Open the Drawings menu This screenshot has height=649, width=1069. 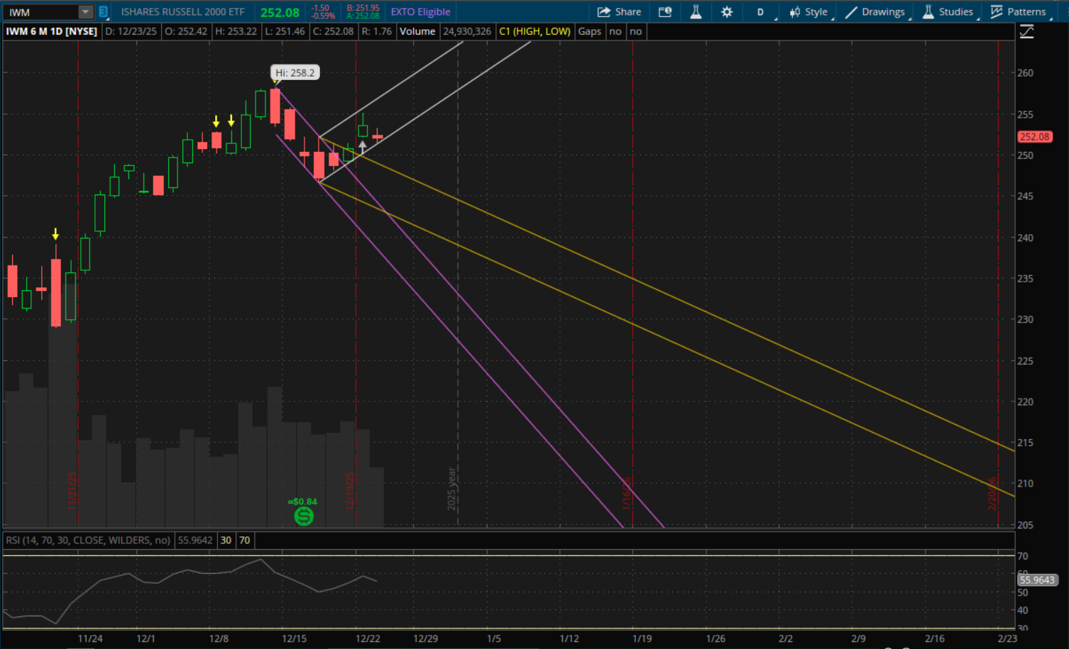(875, 12)
